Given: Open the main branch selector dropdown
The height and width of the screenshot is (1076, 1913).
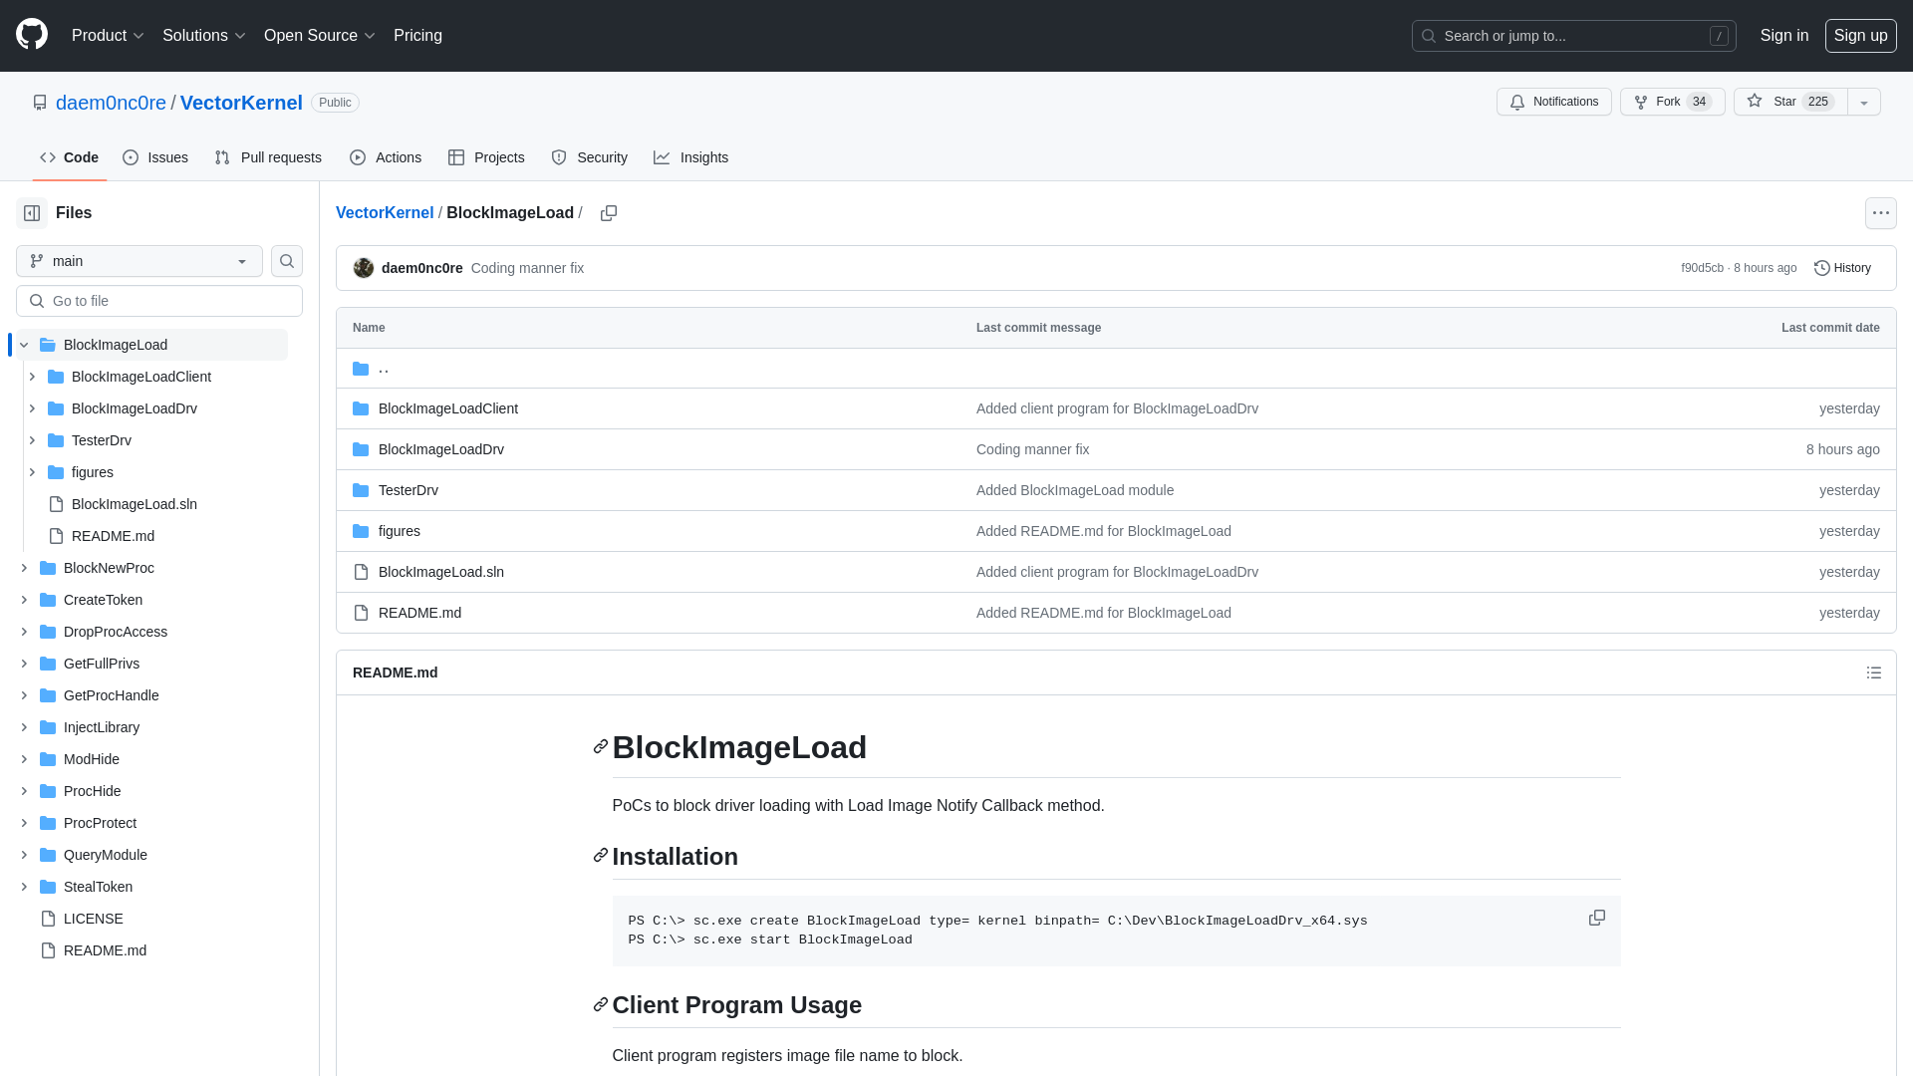Looking at the screenshot, I should tap(139, 261).
